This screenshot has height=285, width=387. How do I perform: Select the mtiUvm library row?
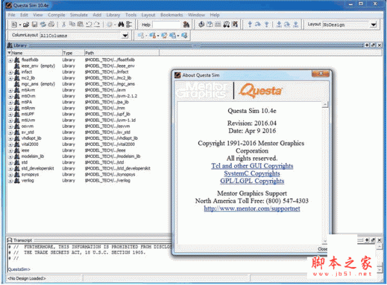28,121
